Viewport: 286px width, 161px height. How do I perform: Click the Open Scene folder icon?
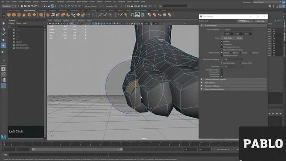[25, 6]
